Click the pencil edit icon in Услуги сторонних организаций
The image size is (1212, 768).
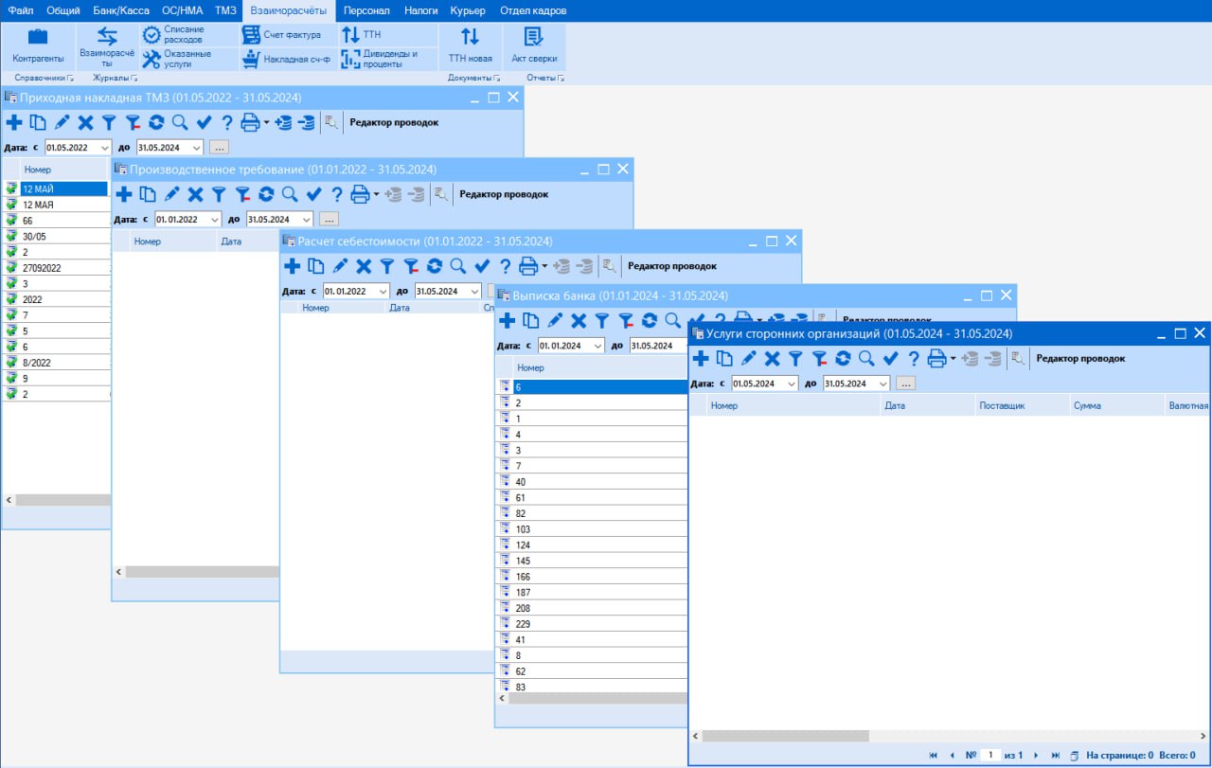748,359
